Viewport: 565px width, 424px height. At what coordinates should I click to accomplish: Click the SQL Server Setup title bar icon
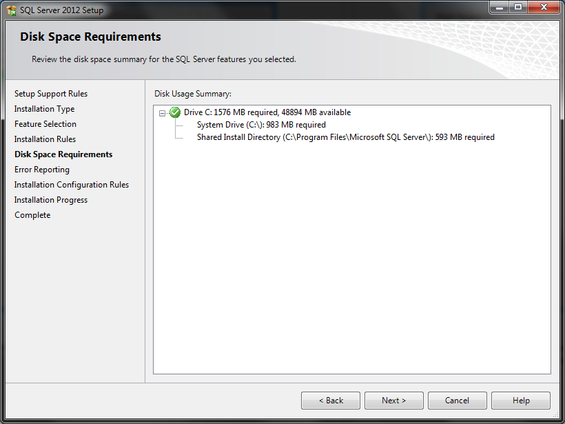10,10
